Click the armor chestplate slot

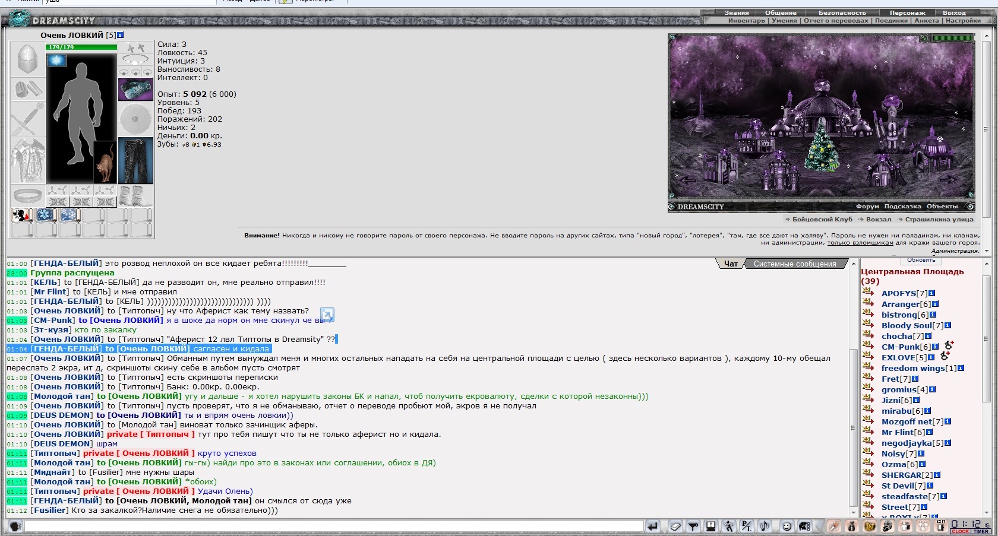point(27,161)
